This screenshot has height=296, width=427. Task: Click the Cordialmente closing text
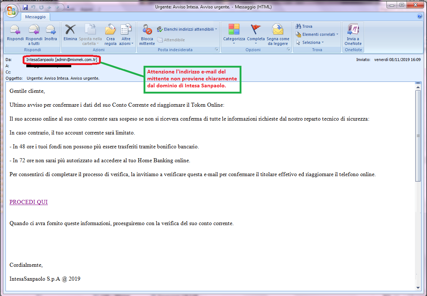[26, 265]
